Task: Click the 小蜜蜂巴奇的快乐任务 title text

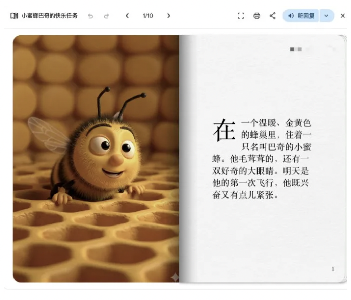Action: (49, 16)
